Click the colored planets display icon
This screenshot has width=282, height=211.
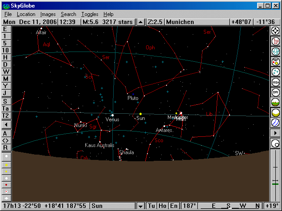275,61
